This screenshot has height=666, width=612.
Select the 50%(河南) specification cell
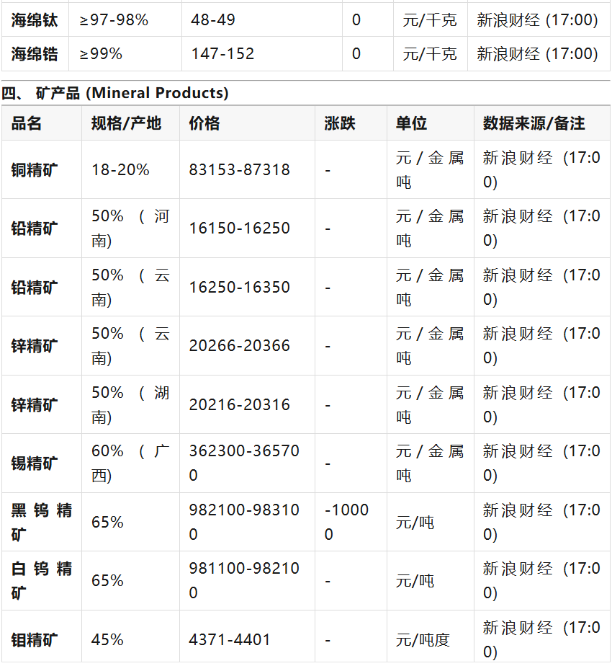(x=130, y=228)
